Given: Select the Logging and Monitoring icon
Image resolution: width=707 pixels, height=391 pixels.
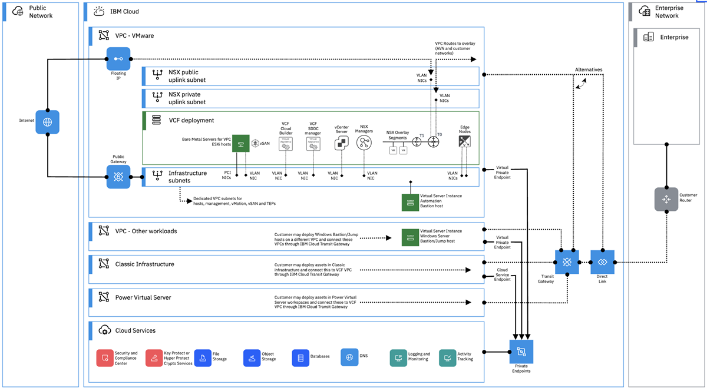Looking at the screenshot, I should pyautogui.click(x=398, y=358).
